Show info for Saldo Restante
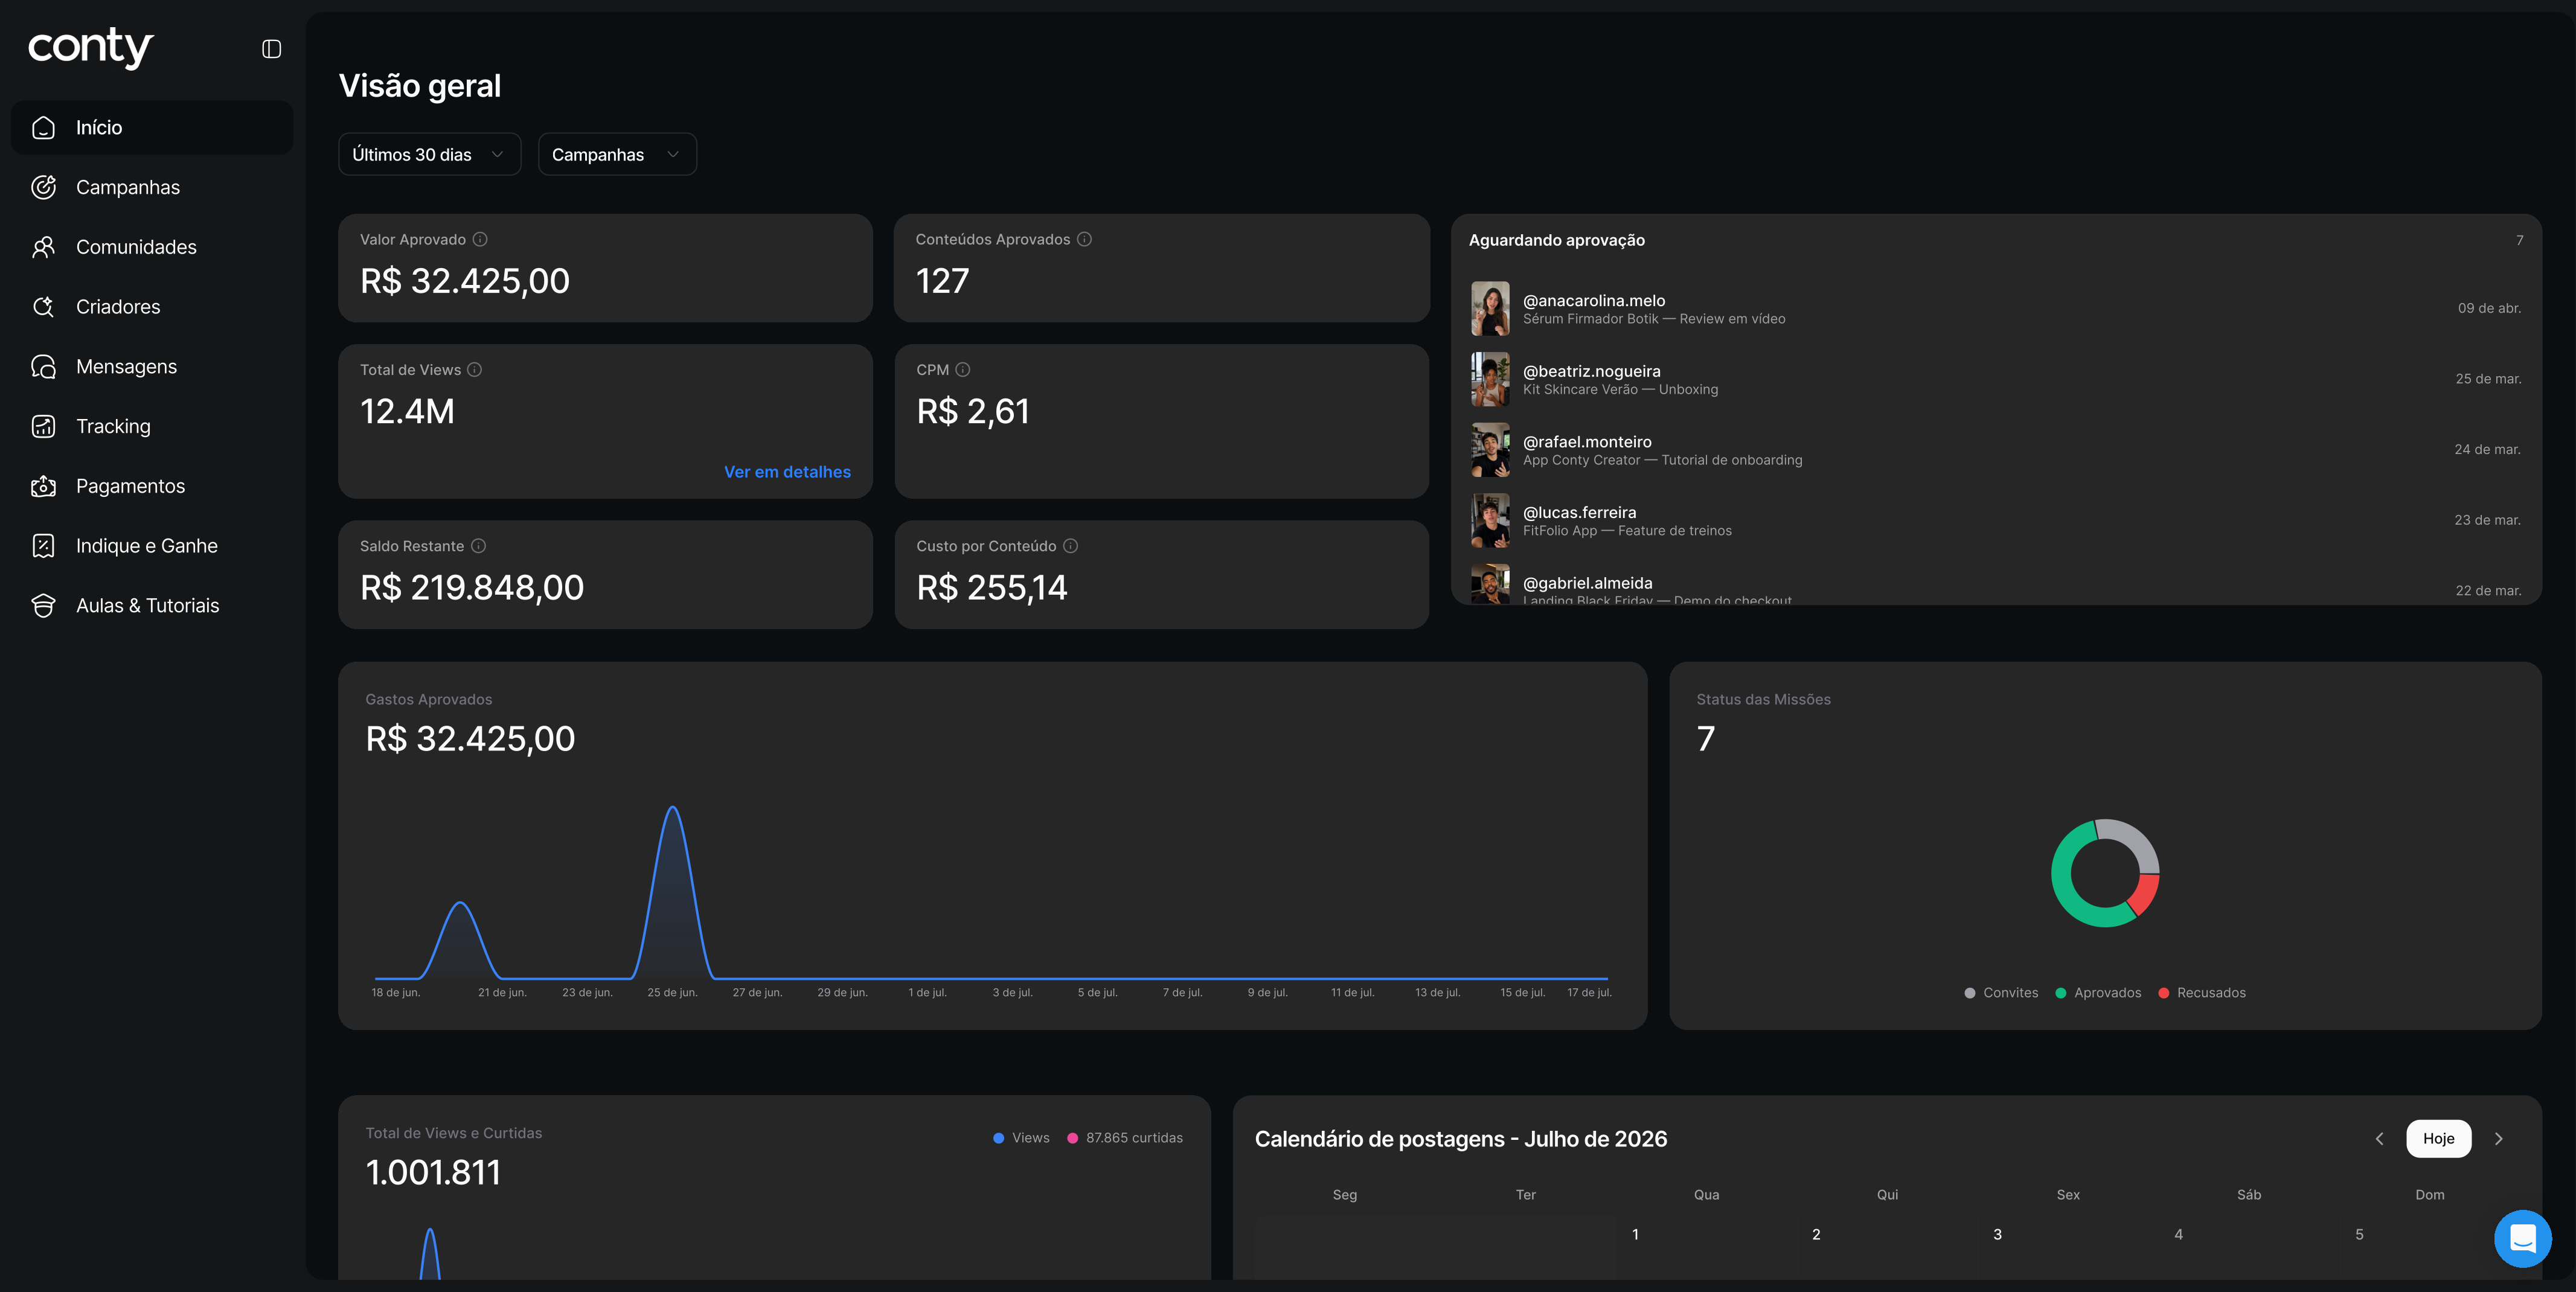 (478, 546)
